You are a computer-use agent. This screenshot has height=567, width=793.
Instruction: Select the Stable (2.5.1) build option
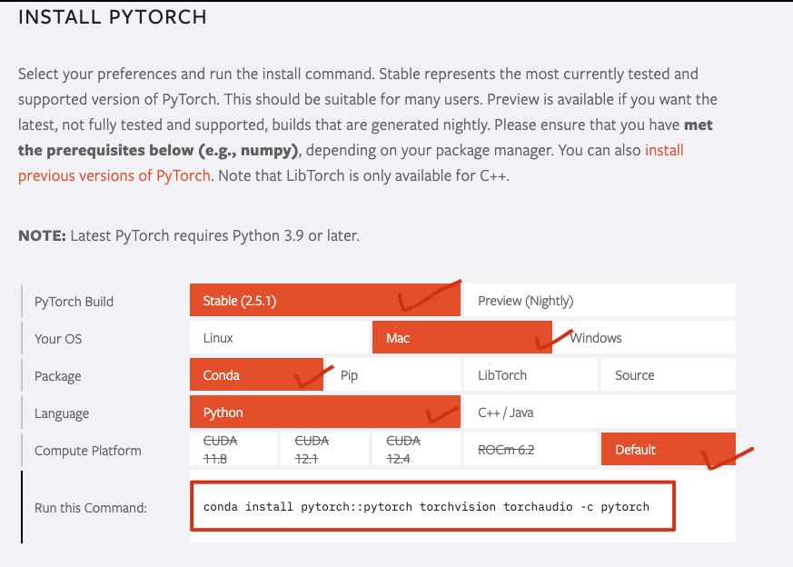point(324,301)
